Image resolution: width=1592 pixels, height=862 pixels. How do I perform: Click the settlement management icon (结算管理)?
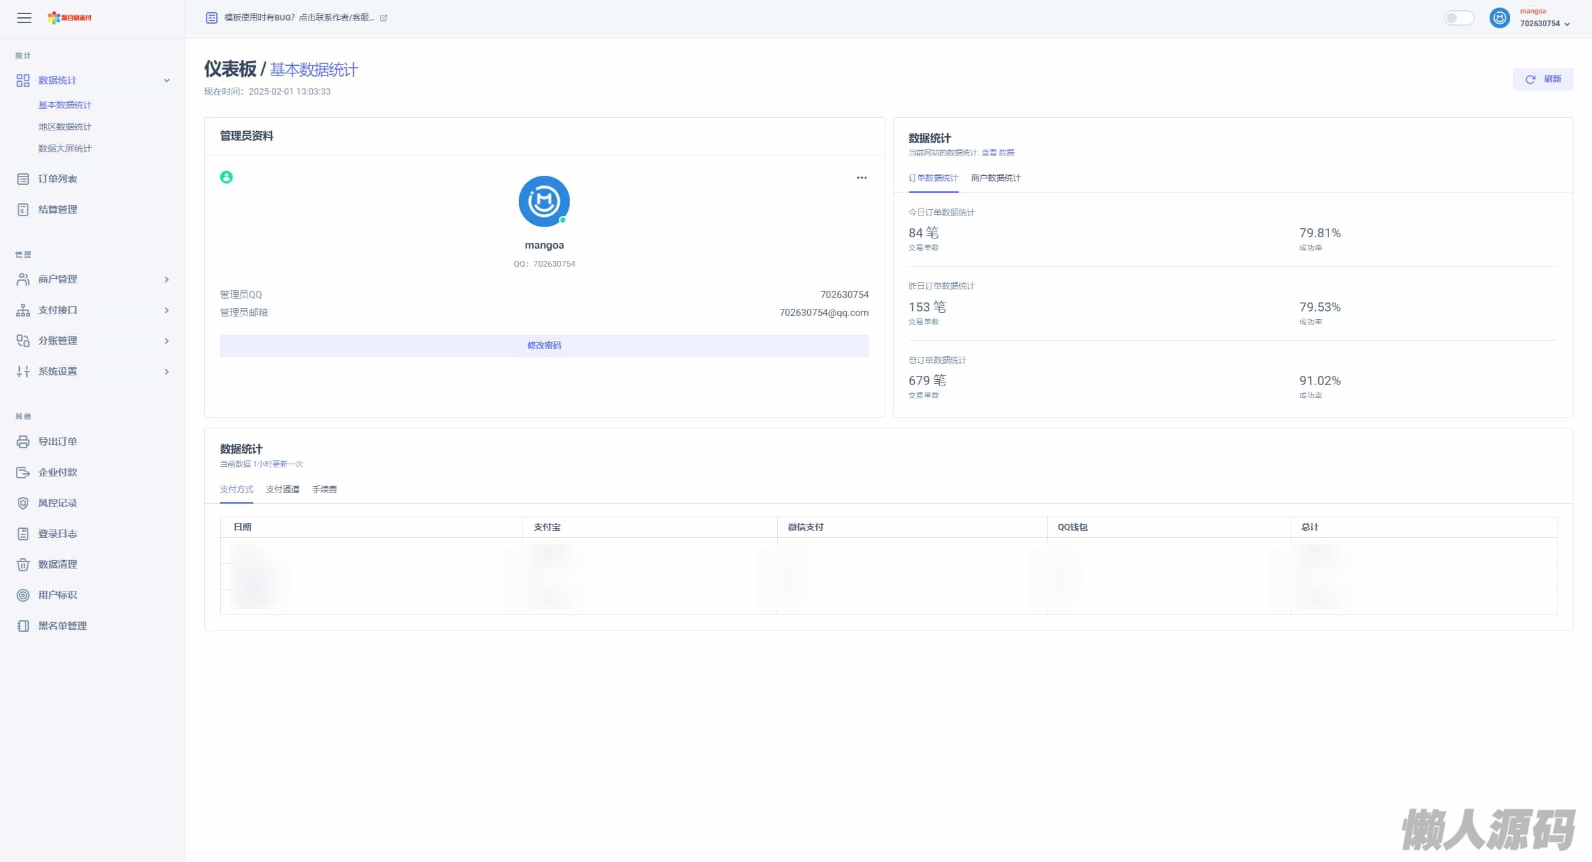coord(23,210)
